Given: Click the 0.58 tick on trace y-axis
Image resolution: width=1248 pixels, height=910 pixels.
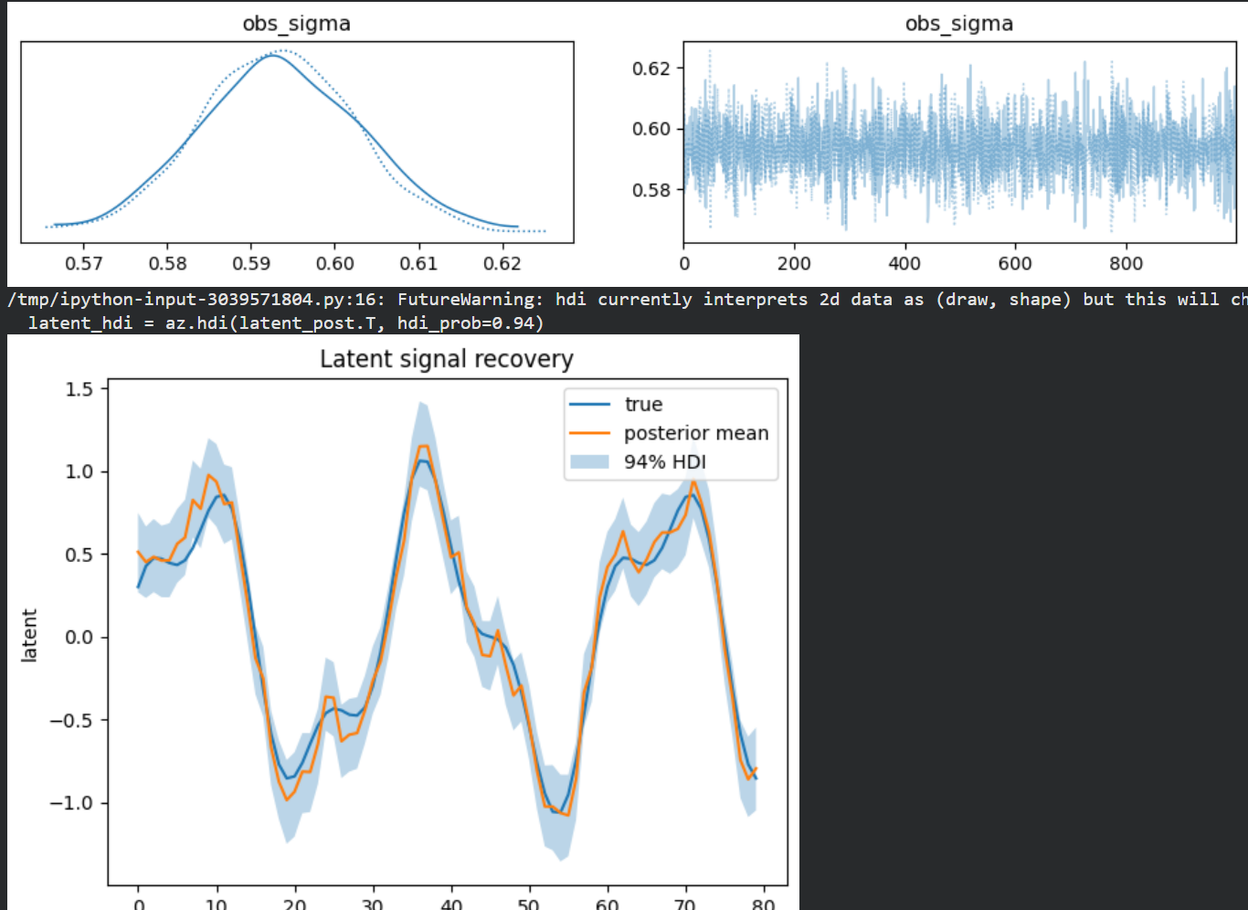Looking at the screenshot, I should point(651,190).
